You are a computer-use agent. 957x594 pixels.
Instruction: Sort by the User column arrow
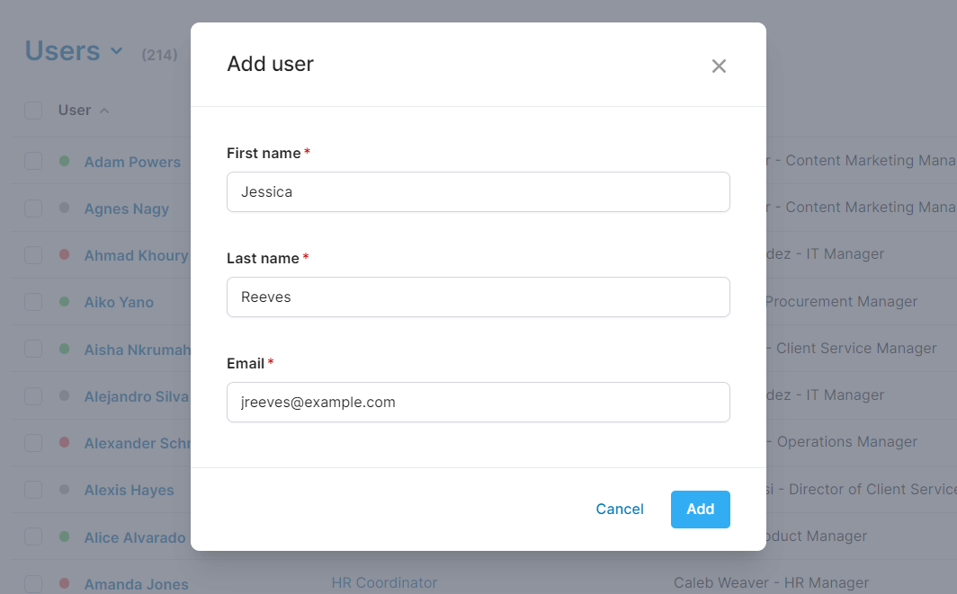tap(104, 111)
